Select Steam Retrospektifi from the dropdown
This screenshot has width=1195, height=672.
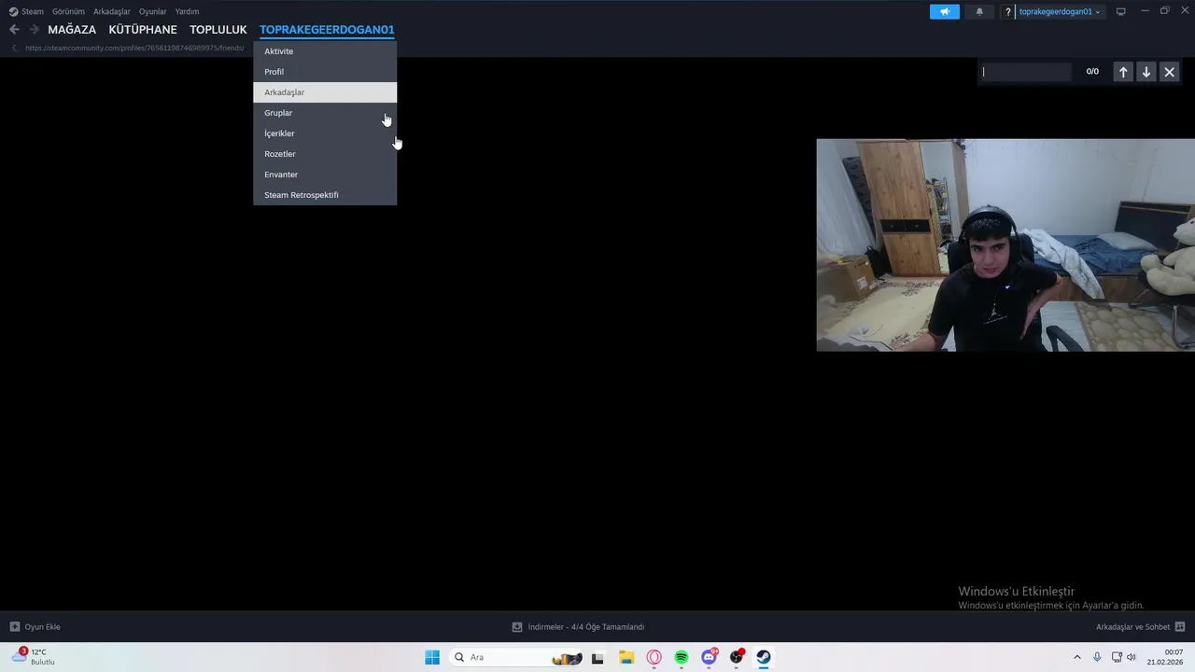point(325,195)
